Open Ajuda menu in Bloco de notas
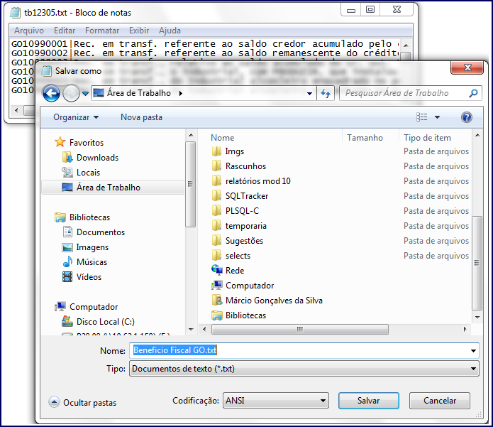 pos(170,31)
